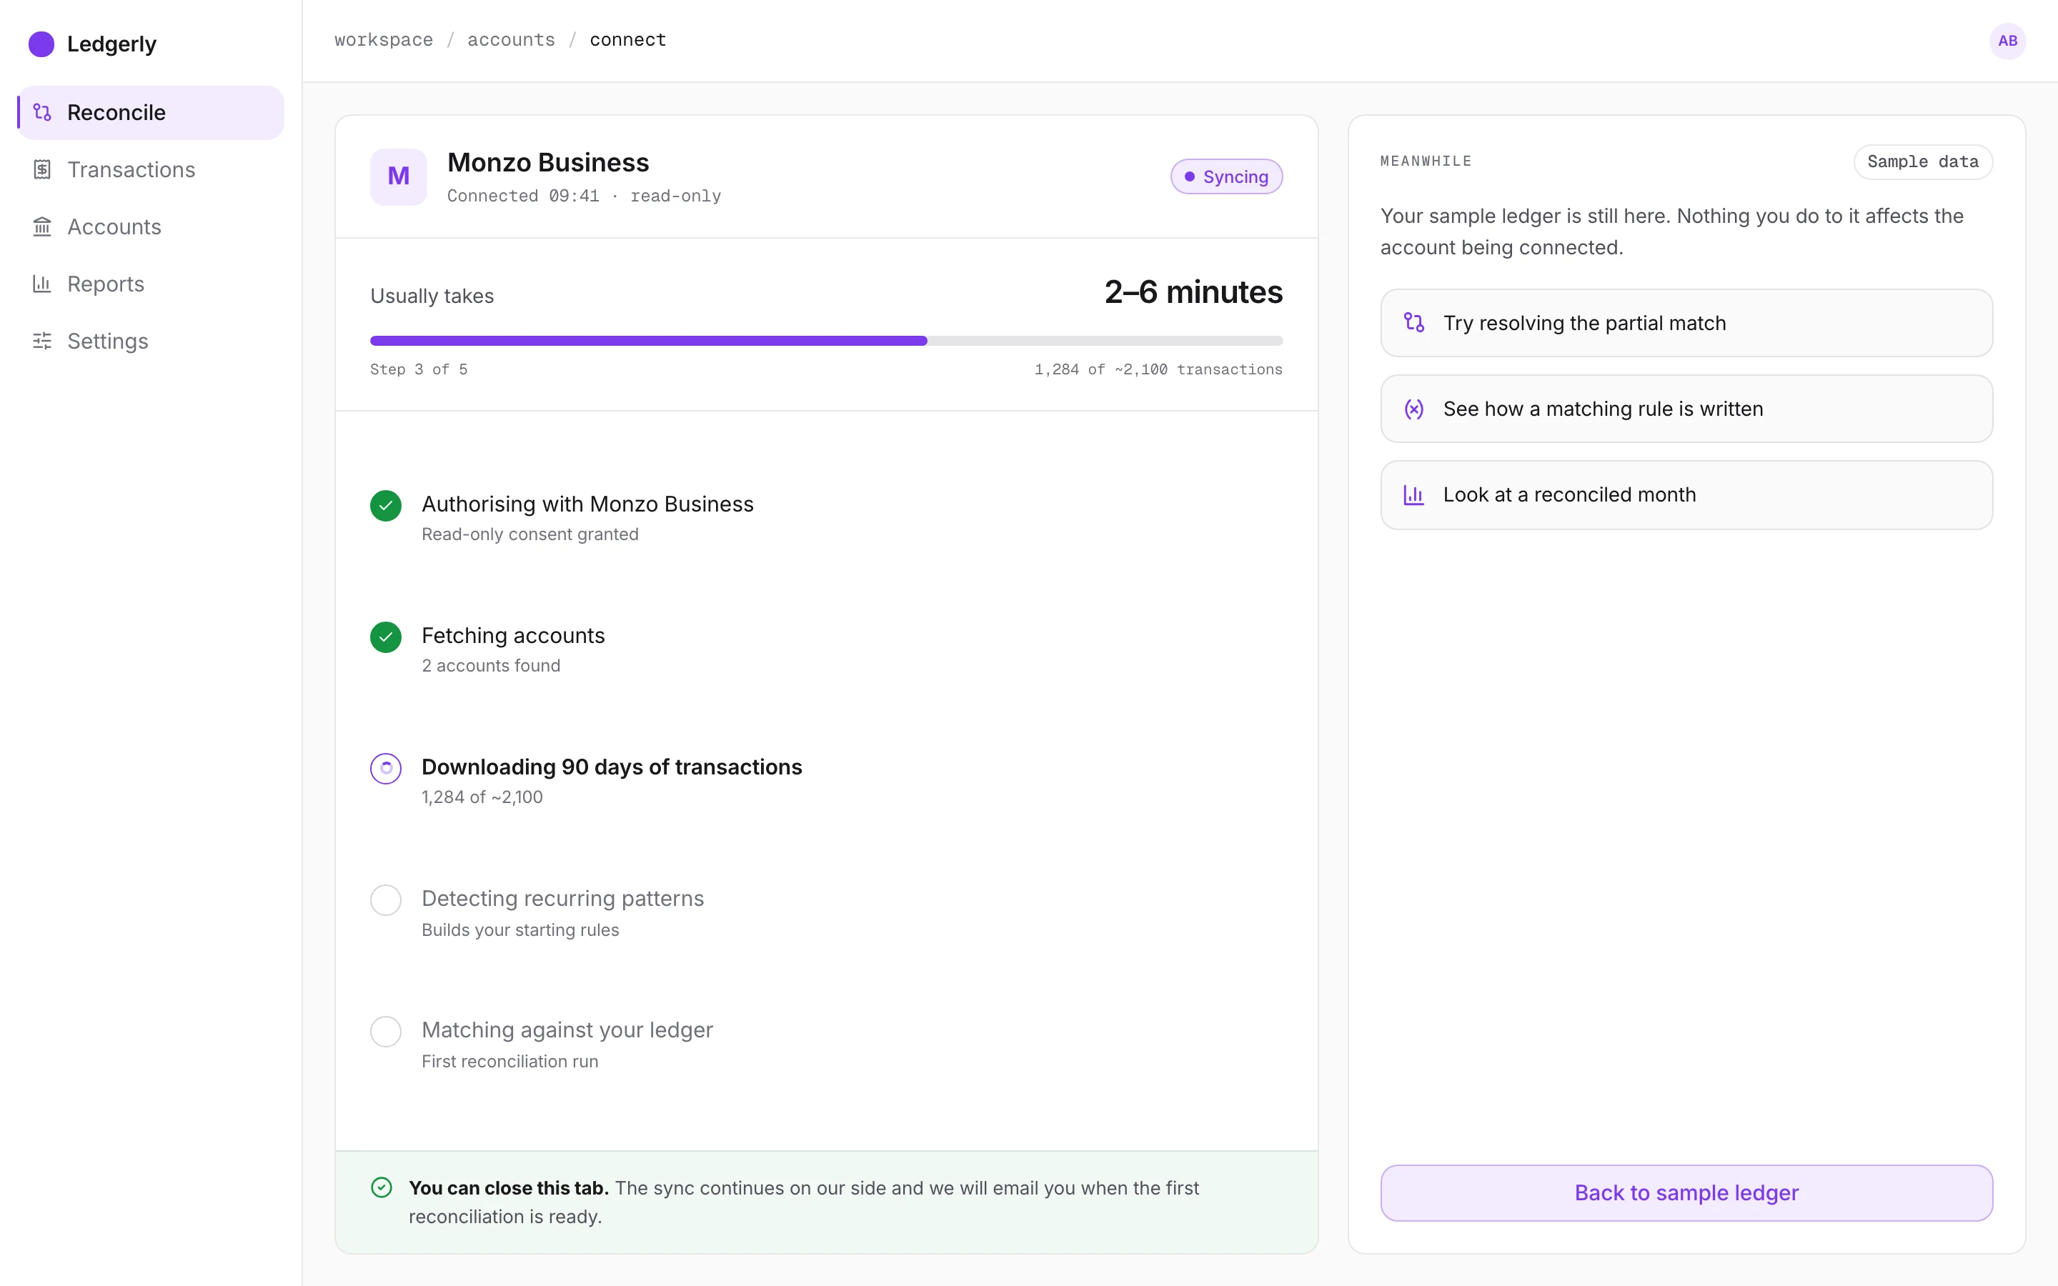Click the check icon in the close-tab notice

pos(382,1187)
